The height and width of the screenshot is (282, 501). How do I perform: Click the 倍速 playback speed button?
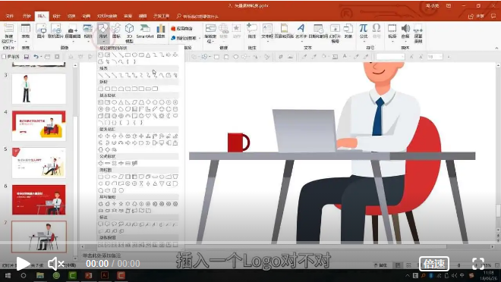(434, 264)
